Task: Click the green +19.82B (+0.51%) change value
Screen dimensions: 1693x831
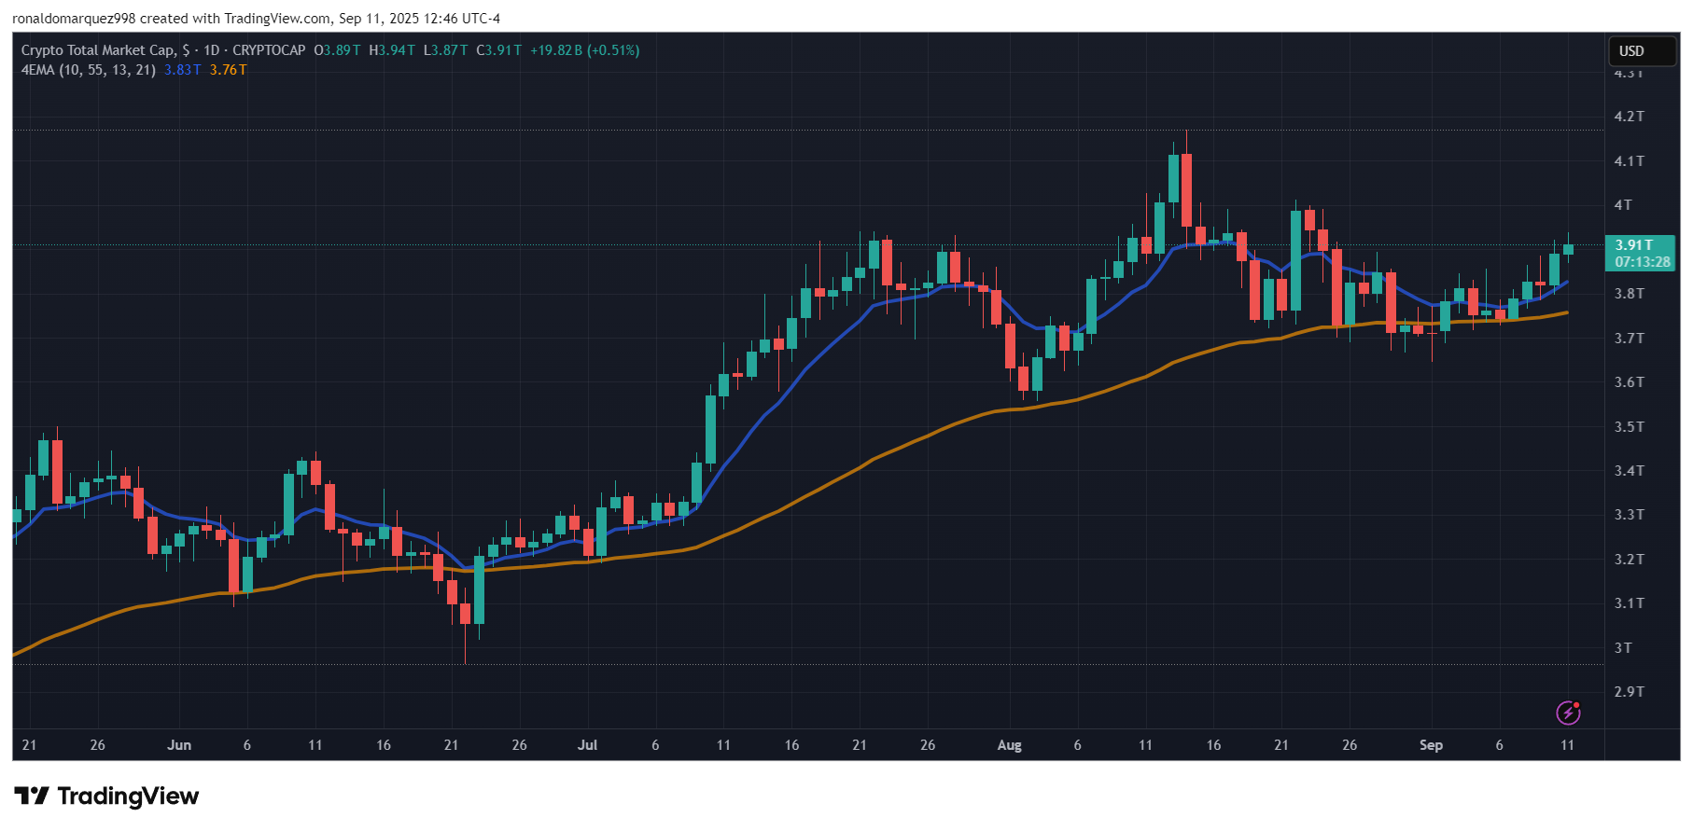Action: (584, 50)
